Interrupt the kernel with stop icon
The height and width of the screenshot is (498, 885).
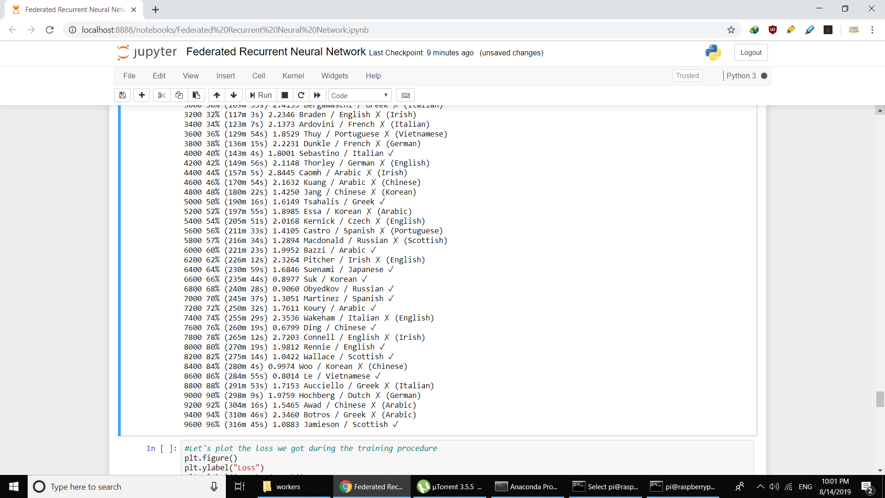(x=285, y=95)
